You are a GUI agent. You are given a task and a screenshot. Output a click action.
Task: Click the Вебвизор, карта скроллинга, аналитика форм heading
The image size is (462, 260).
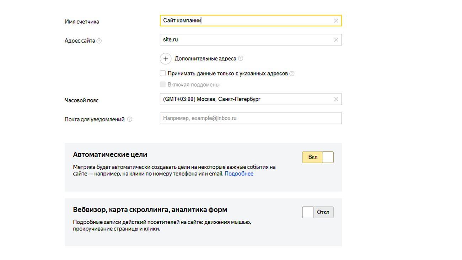[x=150, y=210]
